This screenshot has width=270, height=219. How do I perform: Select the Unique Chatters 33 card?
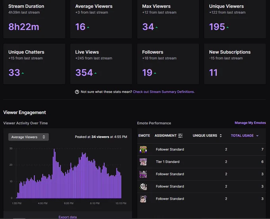(x=34, y=64)
